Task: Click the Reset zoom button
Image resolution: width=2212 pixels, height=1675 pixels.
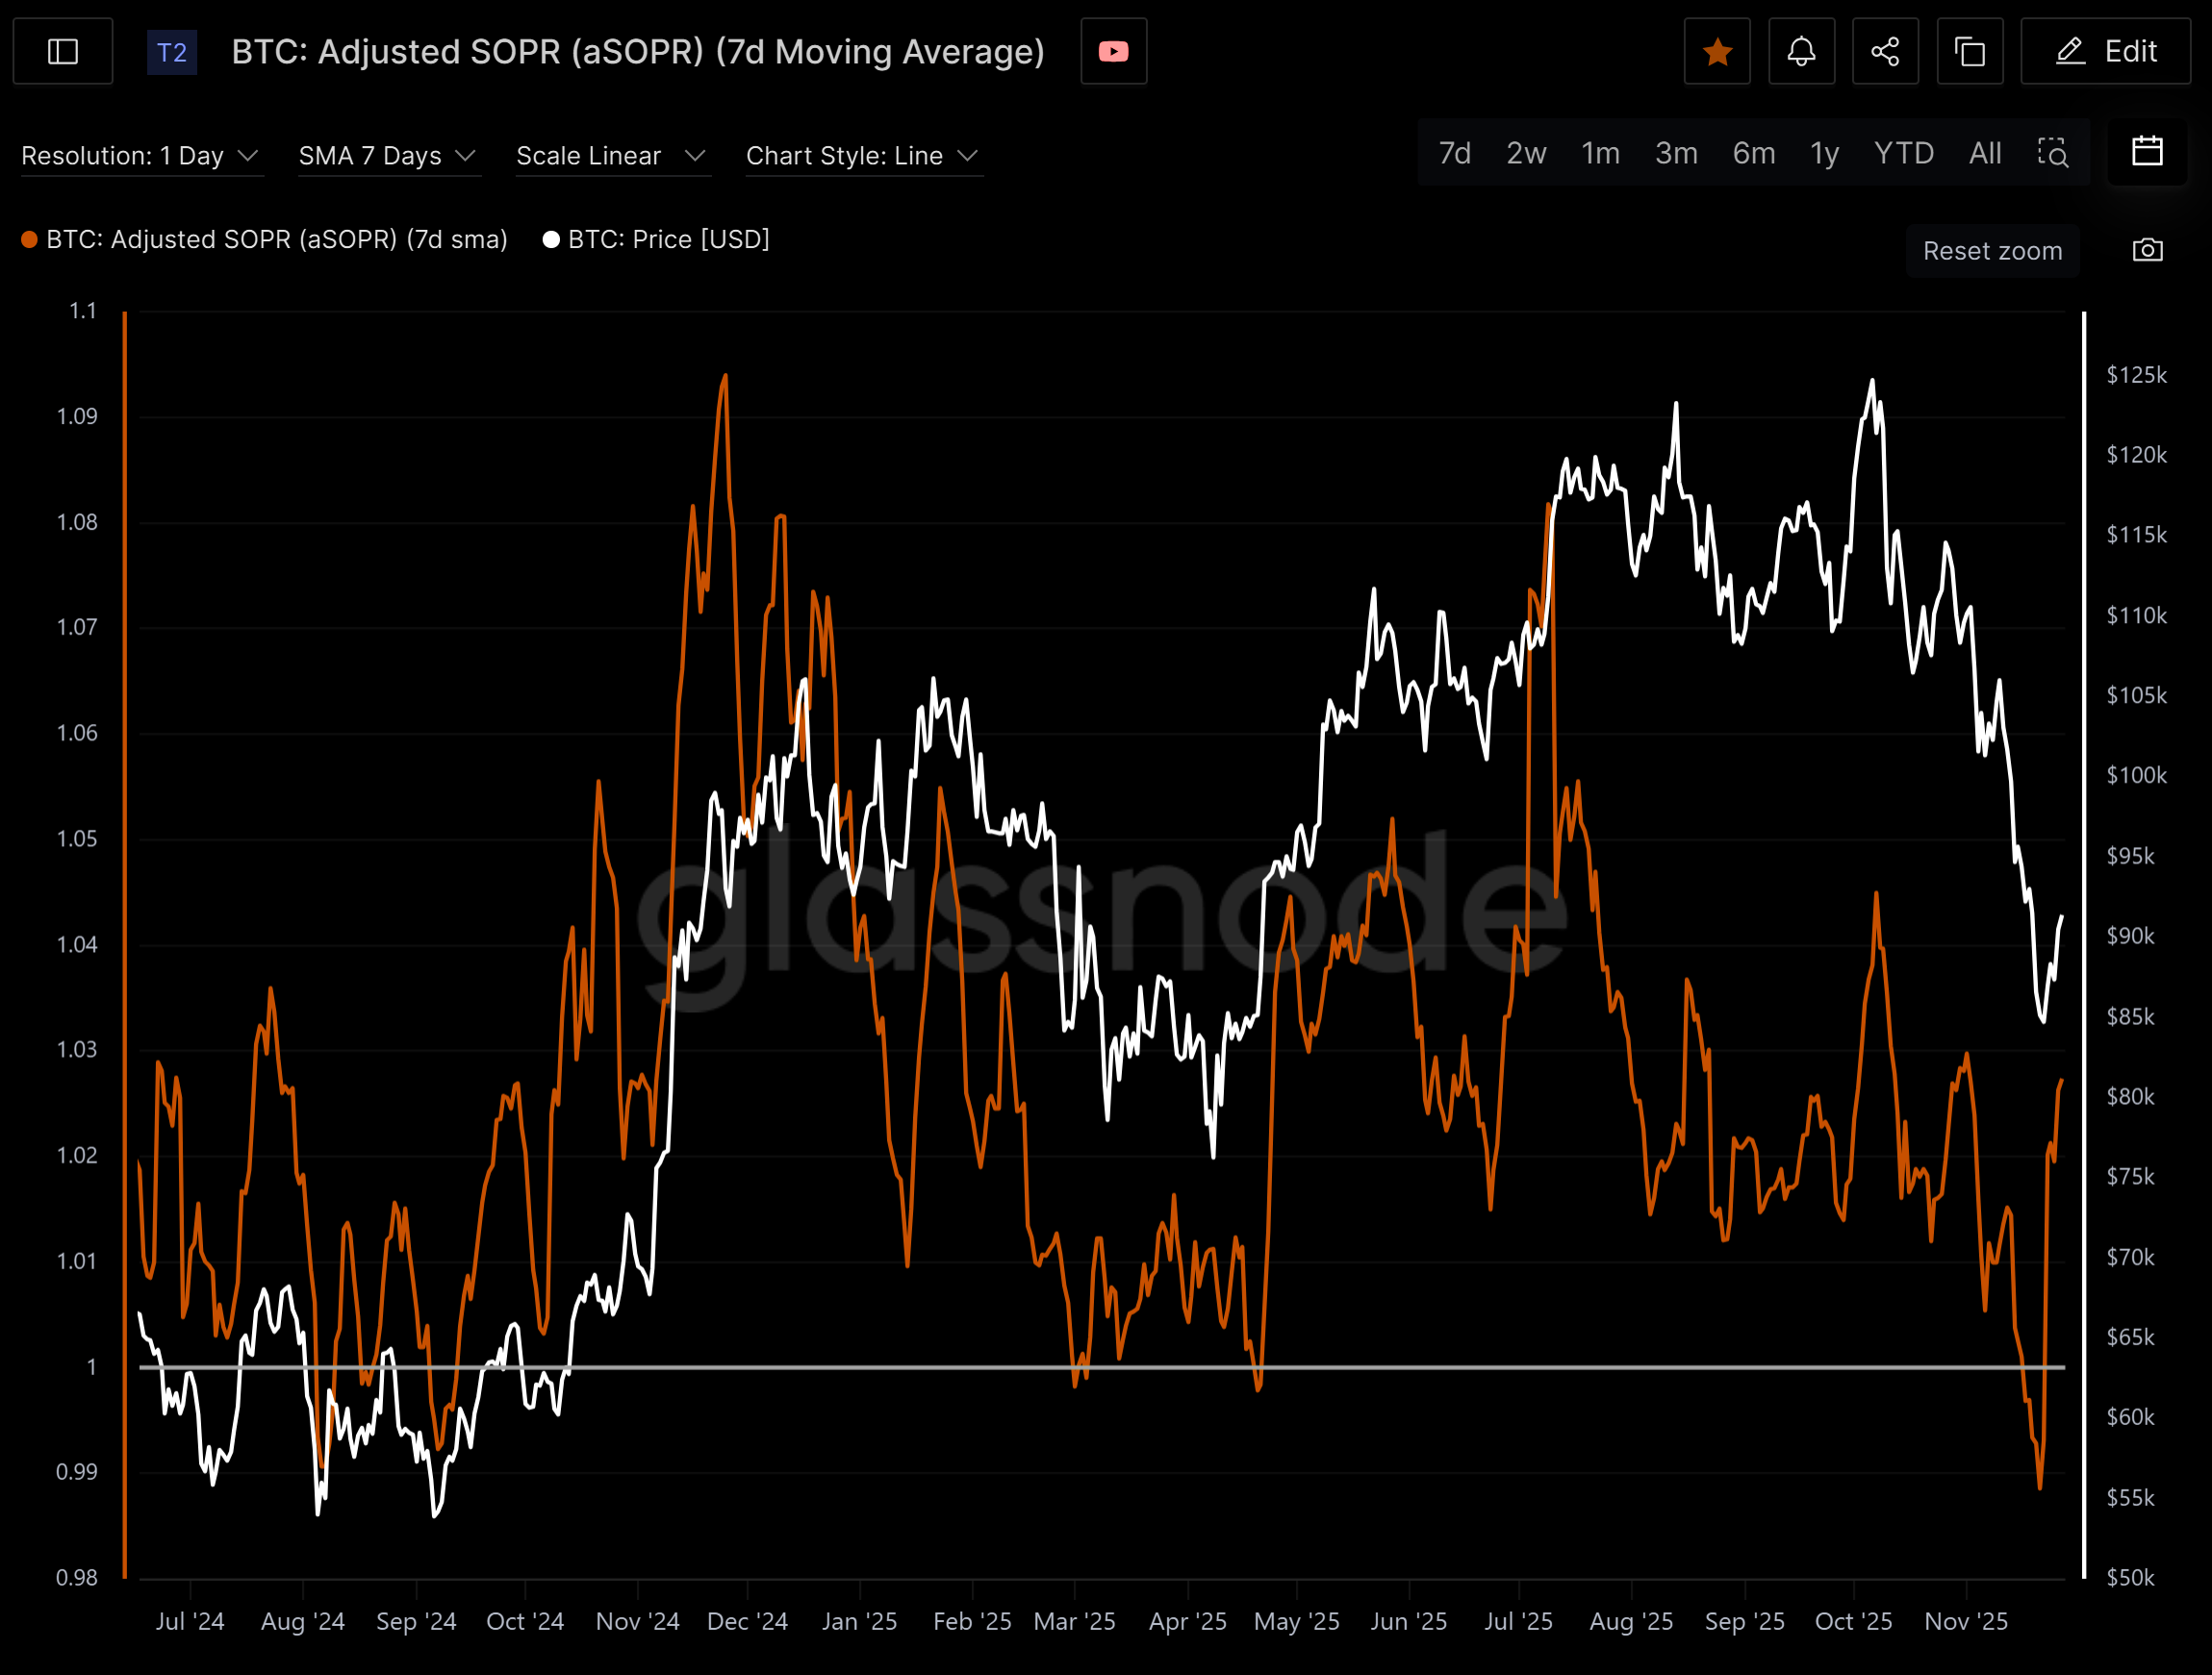Action: point(1992,251)
